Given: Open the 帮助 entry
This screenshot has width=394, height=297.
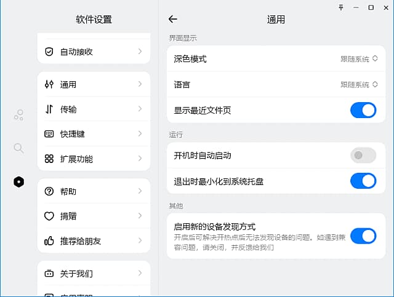Looking at the screenshot, I should [x=94, y=191].
